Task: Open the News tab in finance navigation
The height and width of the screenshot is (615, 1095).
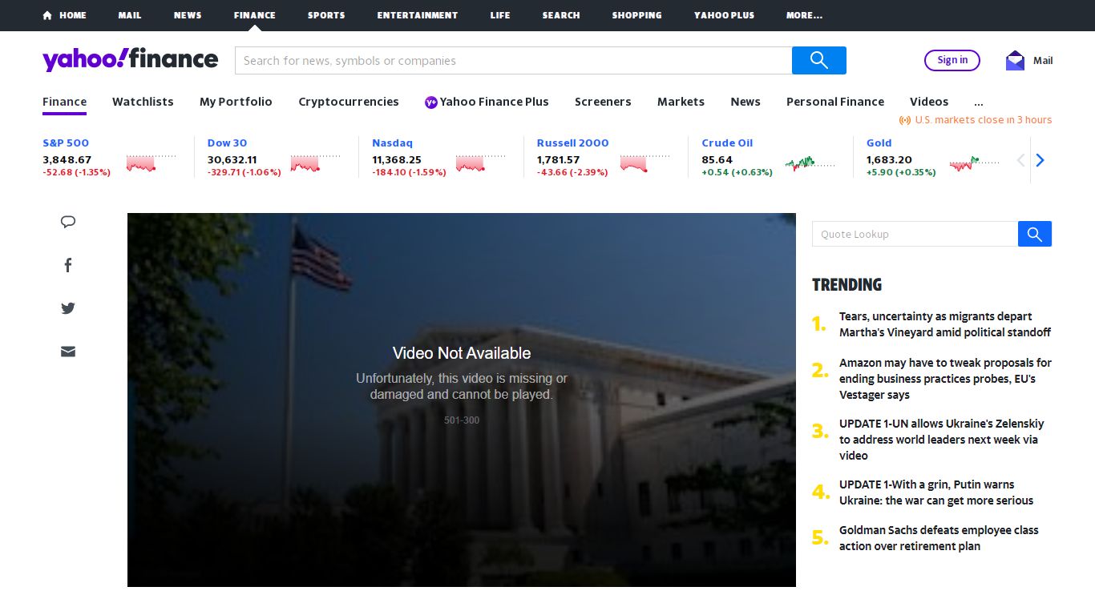Action: (745, 102)
